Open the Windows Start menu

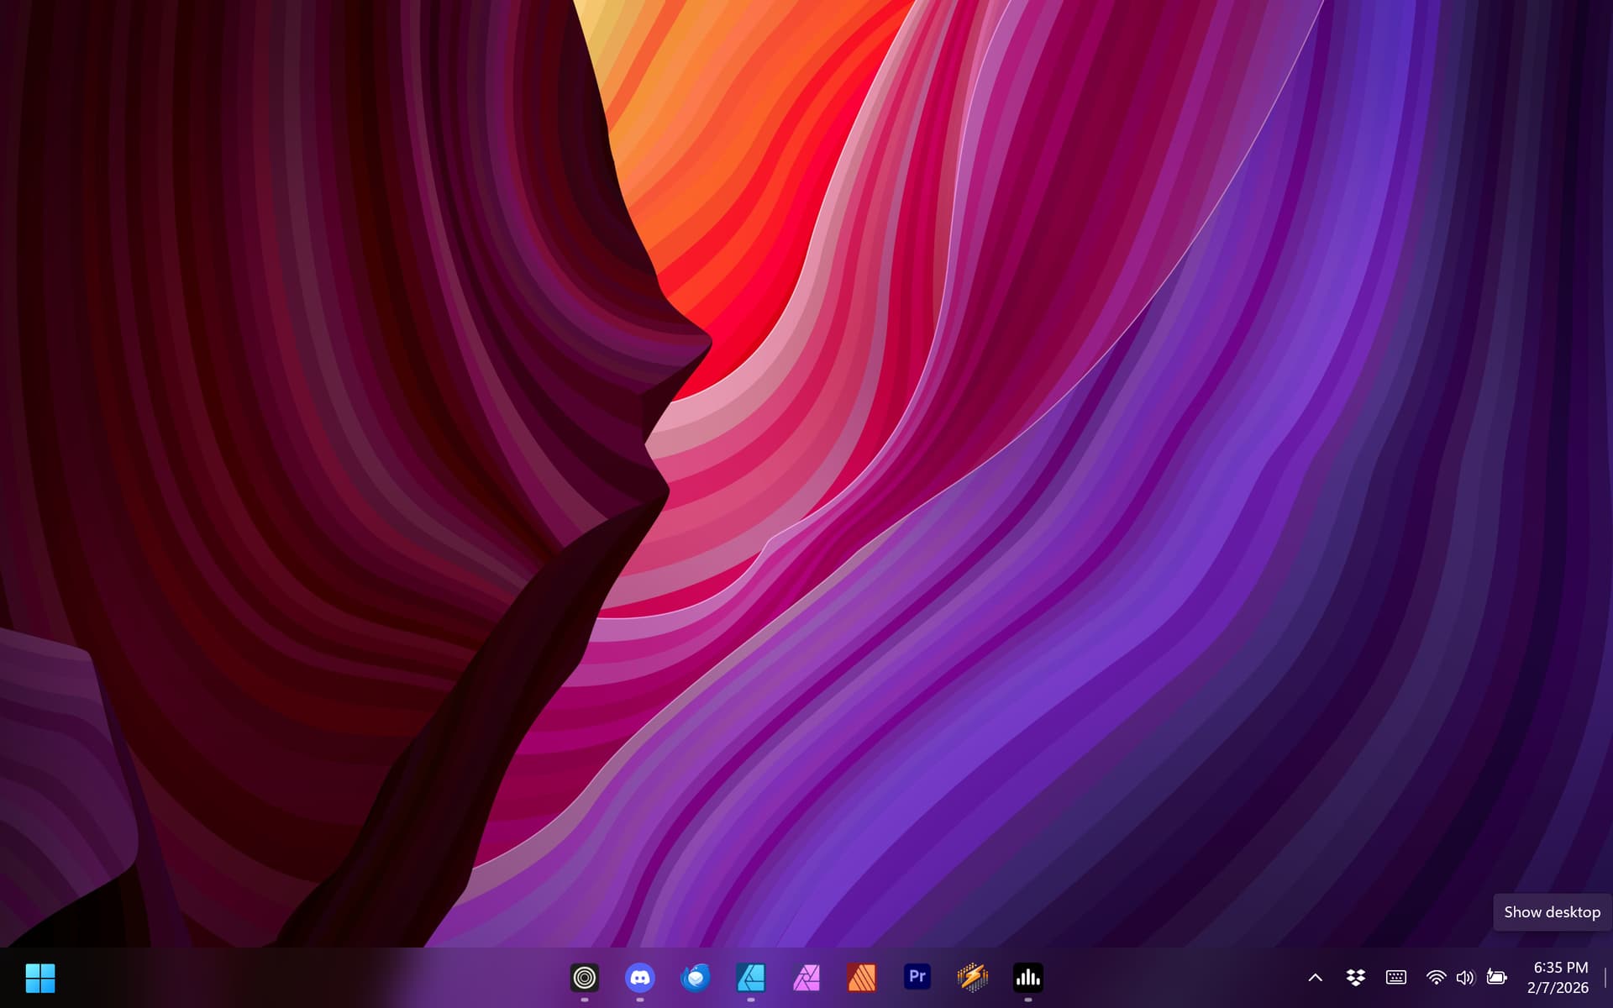pos(39,978)
